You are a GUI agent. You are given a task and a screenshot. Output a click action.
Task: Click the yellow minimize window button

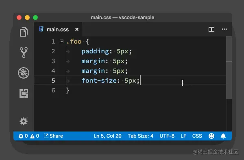click(27, 18)
